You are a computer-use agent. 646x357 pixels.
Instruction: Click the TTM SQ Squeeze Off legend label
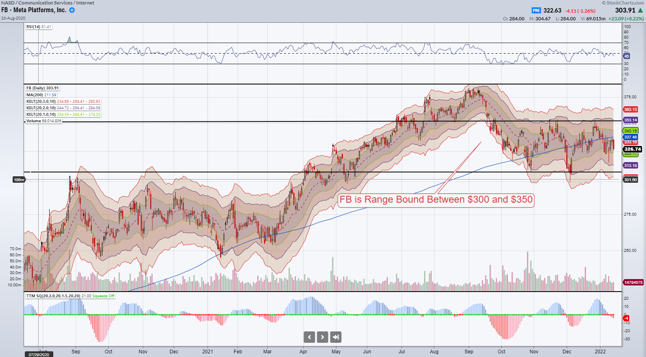pyautogui.click(x=70, y=296)
